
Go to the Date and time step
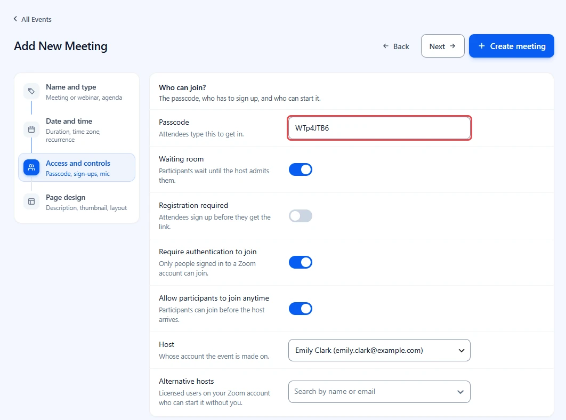click(77, 130)
